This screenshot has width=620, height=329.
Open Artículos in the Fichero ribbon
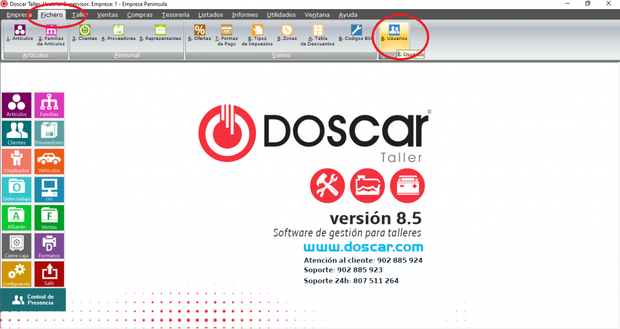coord(20,33)
